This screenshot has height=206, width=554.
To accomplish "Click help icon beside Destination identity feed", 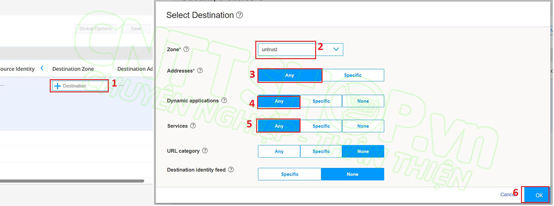I will pyautogui.click(x=231, y=170).
